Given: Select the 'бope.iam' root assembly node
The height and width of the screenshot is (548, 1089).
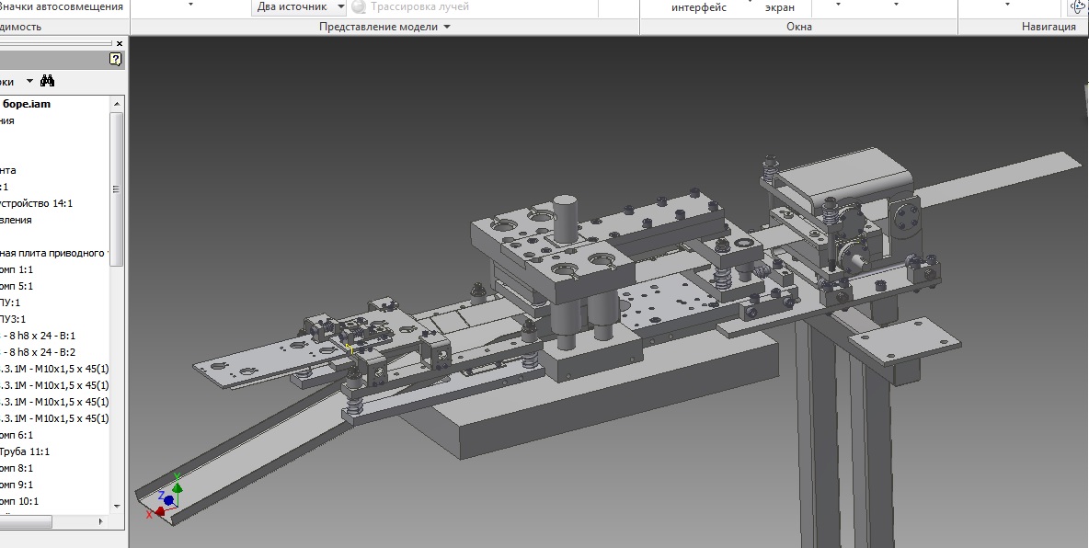Looking at the screenshot, I should pos(27,104).
